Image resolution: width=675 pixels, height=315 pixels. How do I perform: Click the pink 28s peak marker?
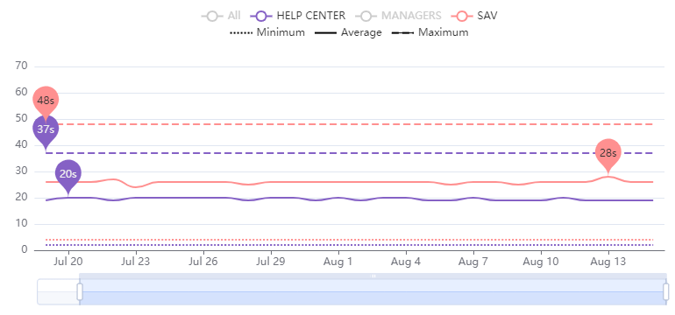pos(608,153)
